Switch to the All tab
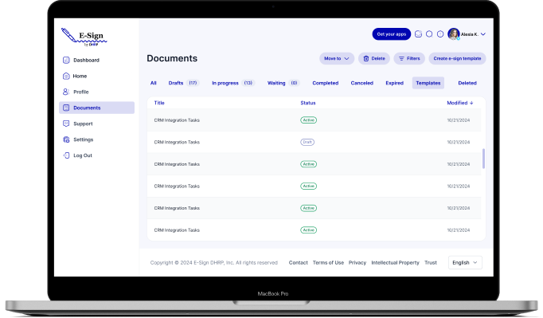Image resolution: width=543 pixels, height=318 pixels. click(154, 83)
